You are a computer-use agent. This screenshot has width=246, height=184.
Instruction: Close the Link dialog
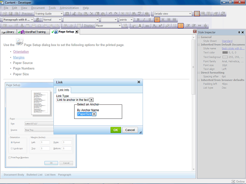pyautogui.click(x=139, y=82)
